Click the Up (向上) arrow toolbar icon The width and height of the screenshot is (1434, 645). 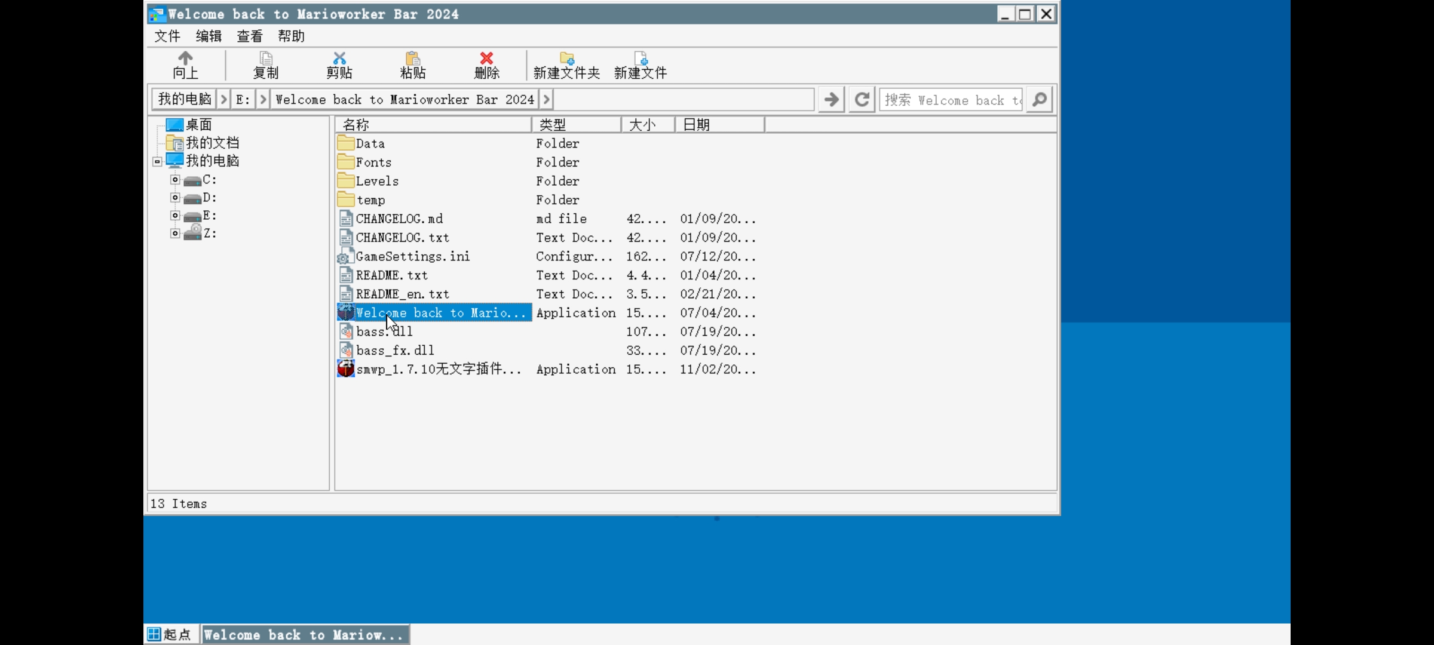point(185,58)
